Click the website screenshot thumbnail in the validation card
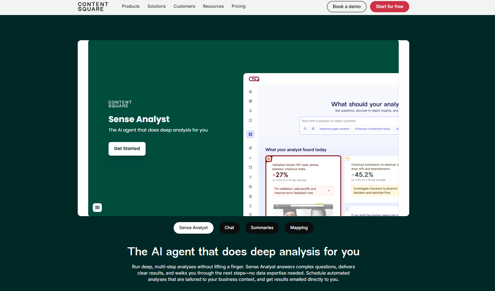This screenshot has width=495, height=291. tap(303, 210)
